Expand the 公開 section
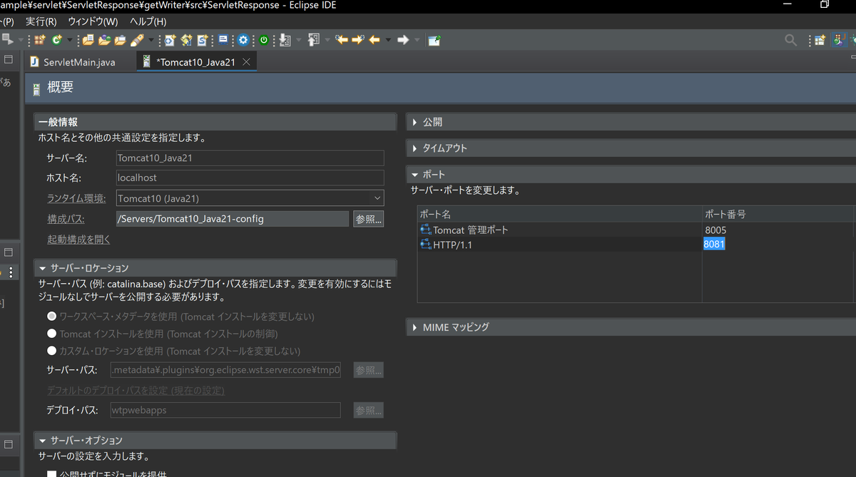 [x=415, y=122]
